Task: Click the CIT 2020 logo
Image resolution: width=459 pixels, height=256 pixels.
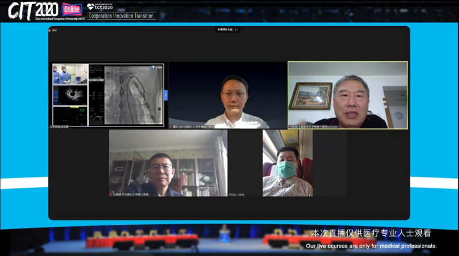Action: [33, 10]
